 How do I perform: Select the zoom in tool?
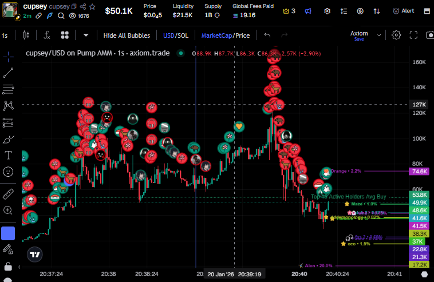click(x=8, y=210)
